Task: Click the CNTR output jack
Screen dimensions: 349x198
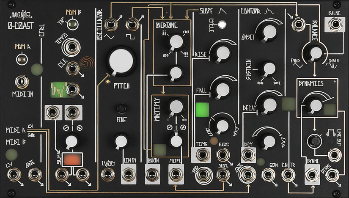Action: (x=288, y=175)
